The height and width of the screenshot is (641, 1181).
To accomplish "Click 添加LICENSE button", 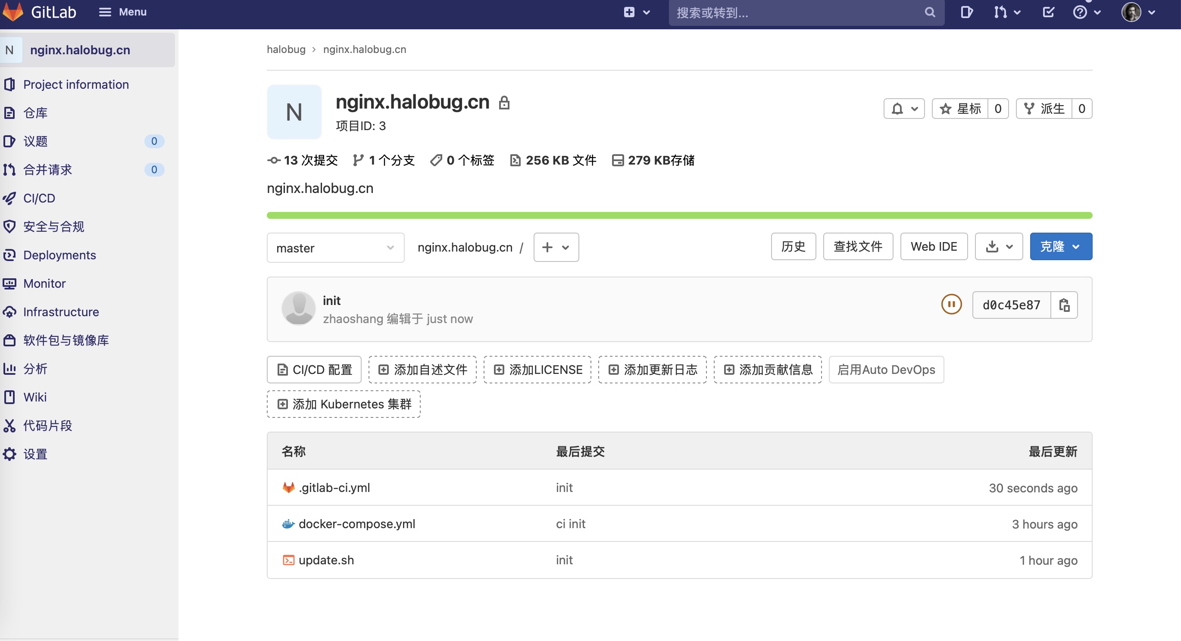I will [x=537, y=369].
